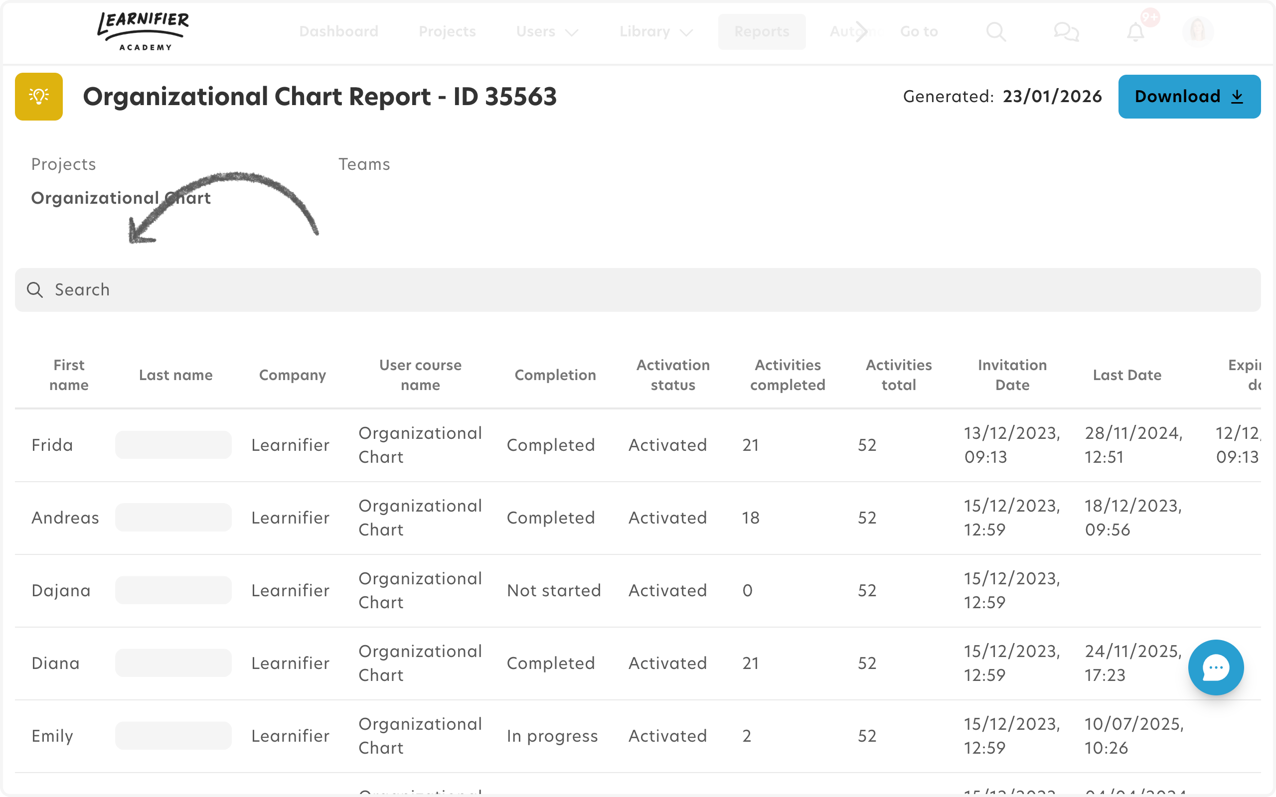
Task: Select the Reports nav item
Action: (762, 31)
